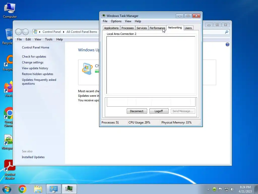258x194 pixels.
Task: Open Edit menu in Control Panel window
Action: pos(28,39)
